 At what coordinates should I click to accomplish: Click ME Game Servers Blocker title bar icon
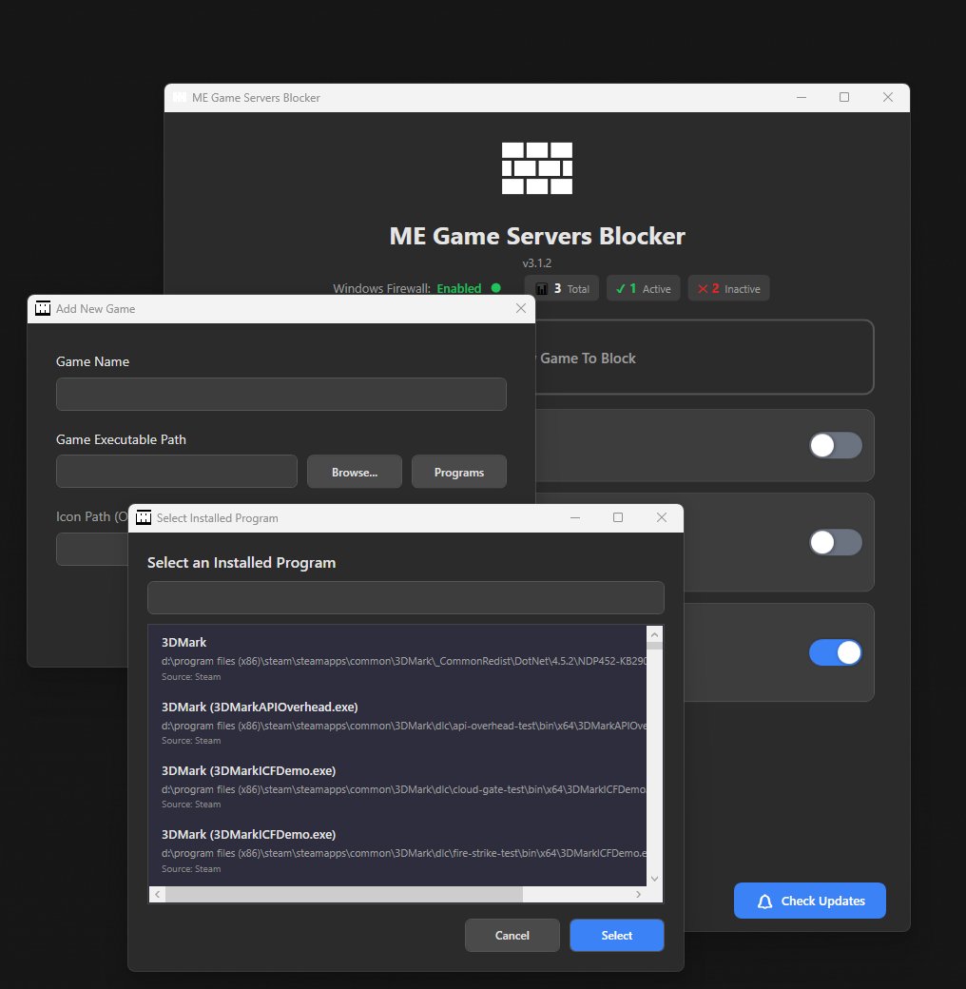tap(179, 98)
